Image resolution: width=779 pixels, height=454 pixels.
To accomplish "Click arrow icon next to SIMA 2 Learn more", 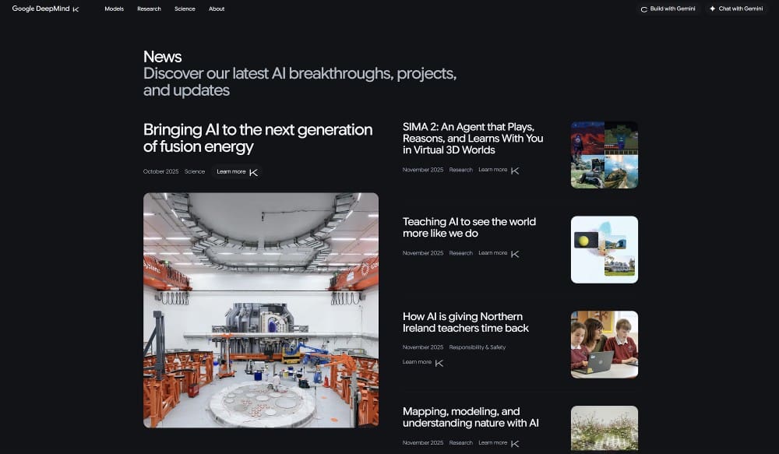I will point(515,170).
